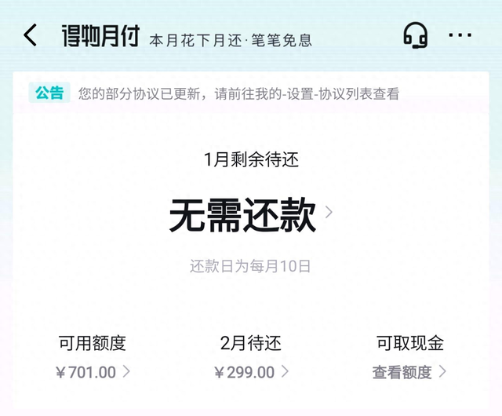502x416 pixels.
Task: Click the 公告 announcement badge
Action: coord(49,93)
